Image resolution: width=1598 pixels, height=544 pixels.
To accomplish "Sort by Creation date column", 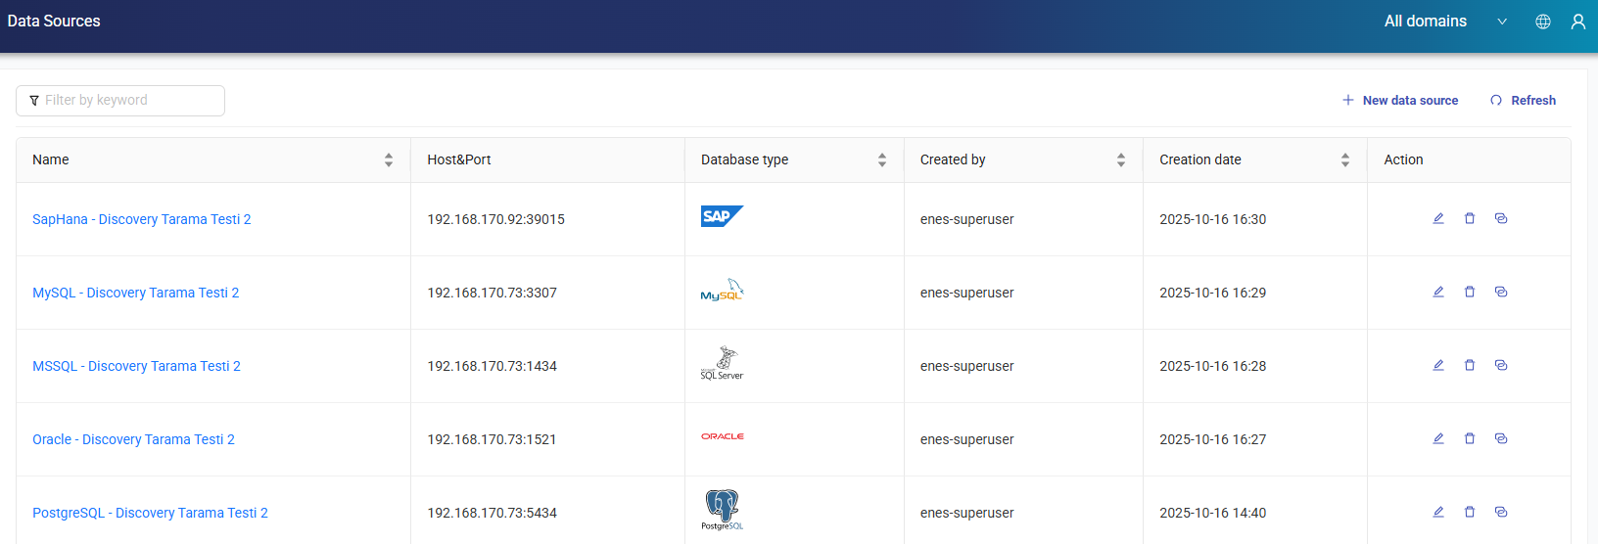I will click(x=1345, y=159).
